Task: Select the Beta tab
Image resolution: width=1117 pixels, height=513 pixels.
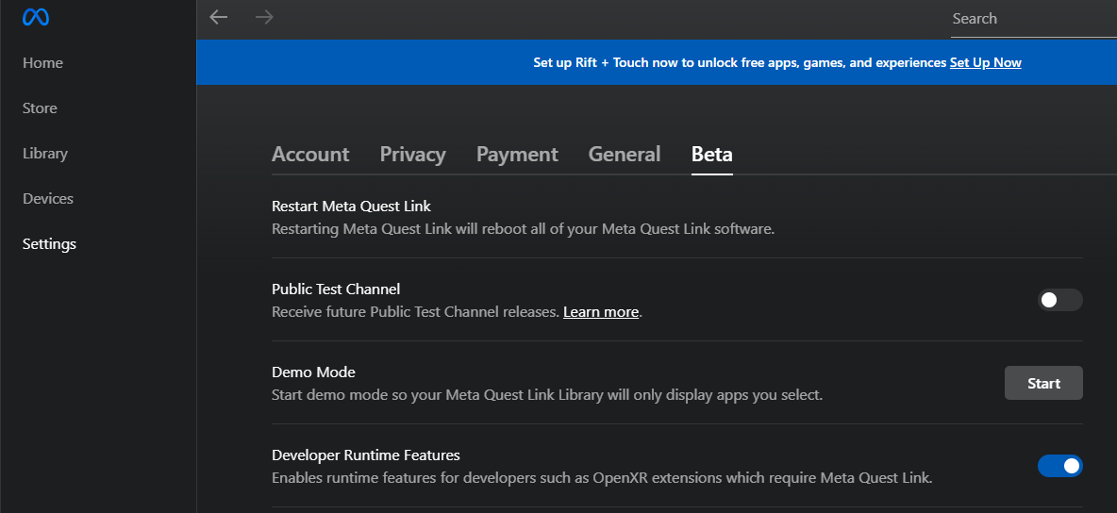Action: [711, 155]
